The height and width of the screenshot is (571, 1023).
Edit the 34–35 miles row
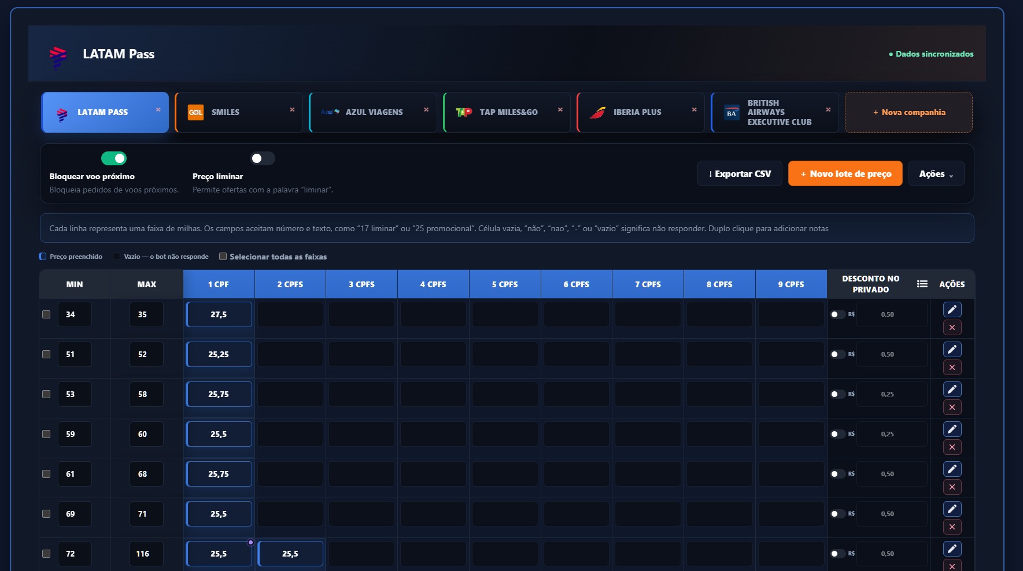(x=952, y=309)
